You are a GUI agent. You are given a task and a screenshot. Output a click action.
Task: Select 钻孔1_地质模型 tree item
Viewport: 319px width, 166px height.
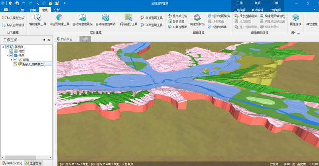(x=33, y=64)
